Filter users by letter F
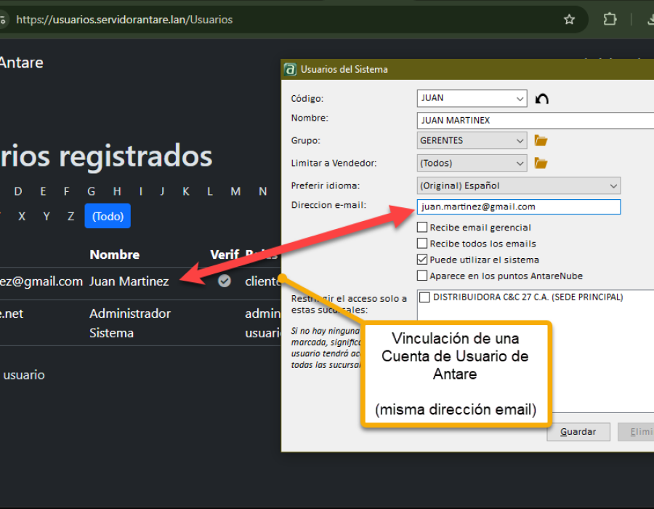This screenshot has width=654, height=509. [66, 191]
